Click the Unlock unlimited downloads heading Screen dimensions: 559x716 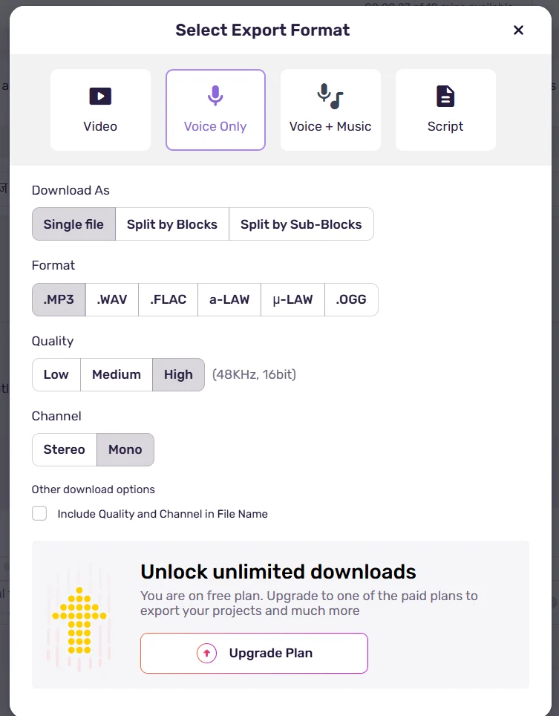(x=278, y=572)
